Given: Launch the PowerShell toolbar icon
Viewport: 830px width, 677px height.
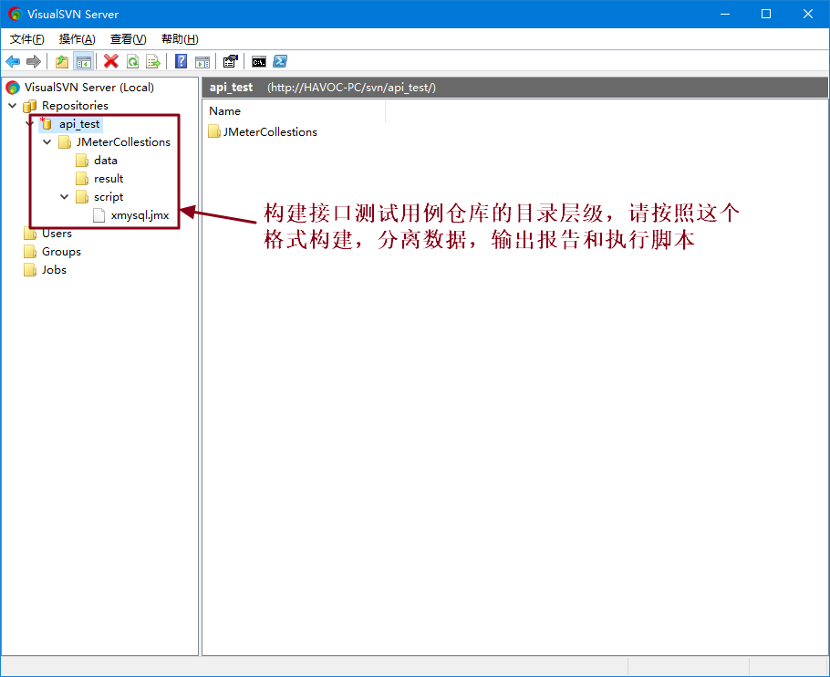Looking at the screenshot, I should click(x=280, y=61).
